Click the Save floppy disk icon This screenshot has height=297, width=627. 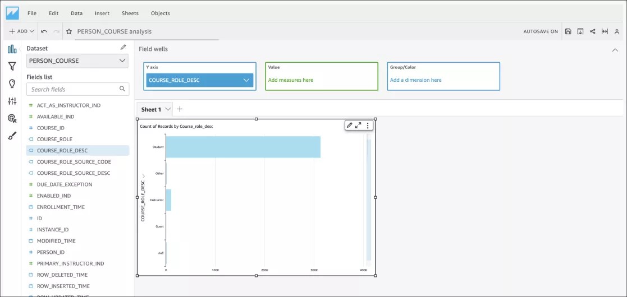click(x=568, y=31)
